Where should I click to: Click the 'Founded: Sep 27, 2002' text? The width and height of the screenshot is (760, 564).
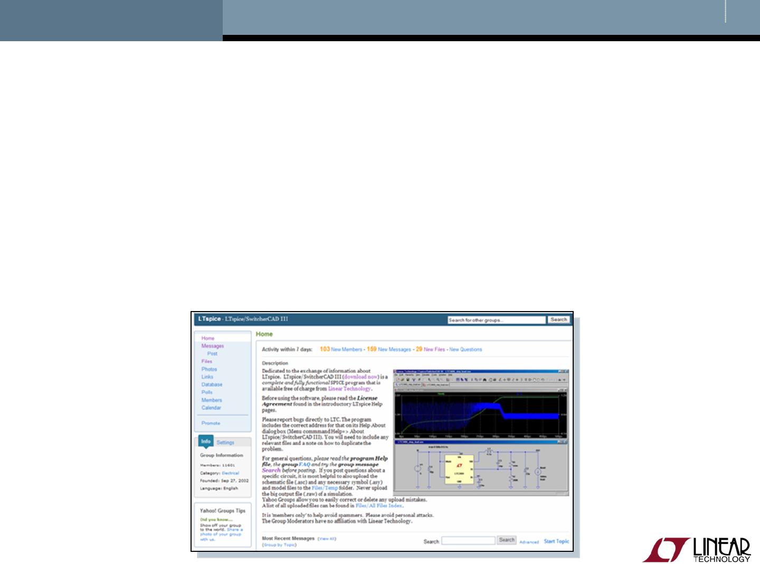point(224,481)
